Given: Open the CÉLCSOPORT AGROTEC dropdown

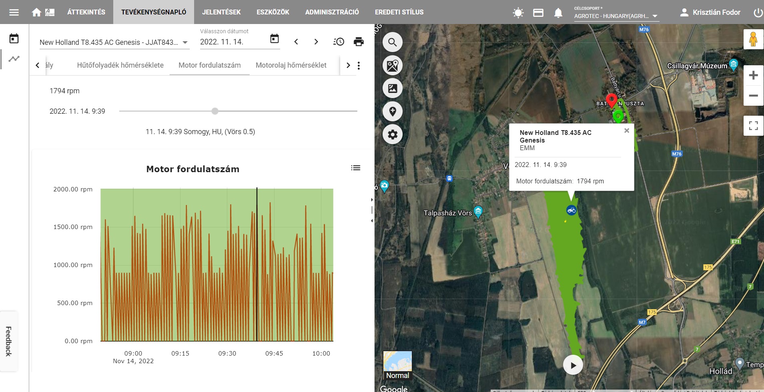Looking at the screenshot, I should pyautogui.click(x=616, y=16).
